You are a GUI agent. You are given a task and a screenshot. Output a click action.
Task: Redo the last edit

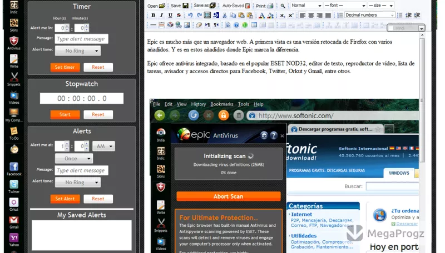tap(199, 16)
